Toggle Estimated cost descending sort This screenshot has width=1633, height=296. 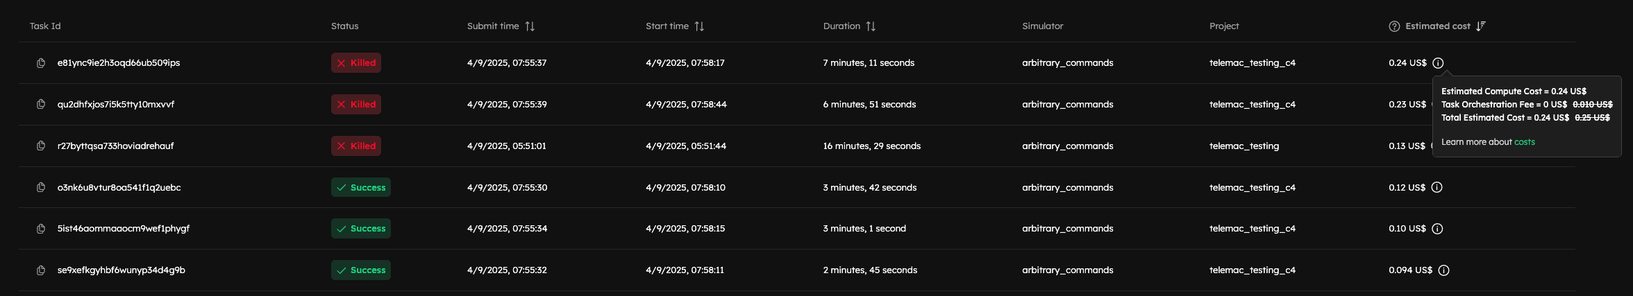[x=1481, y=26]
